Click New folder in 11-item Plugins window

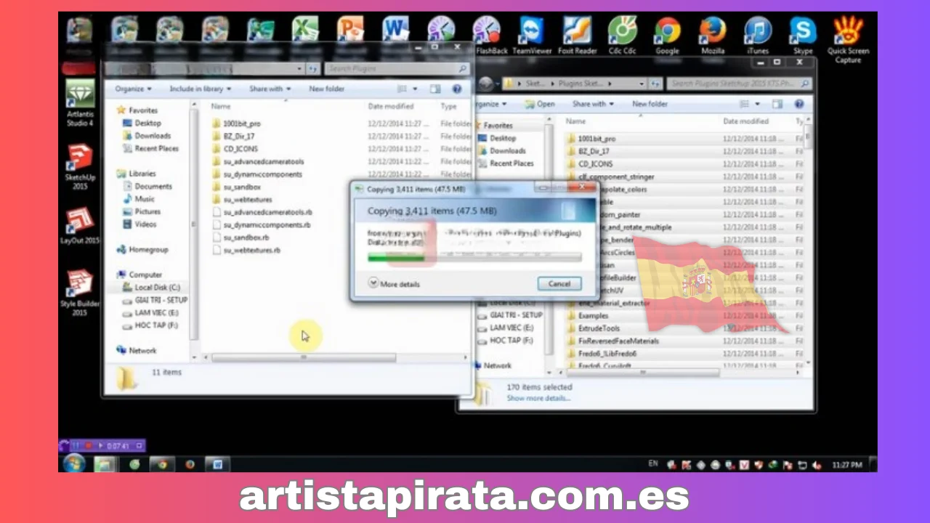326,89
